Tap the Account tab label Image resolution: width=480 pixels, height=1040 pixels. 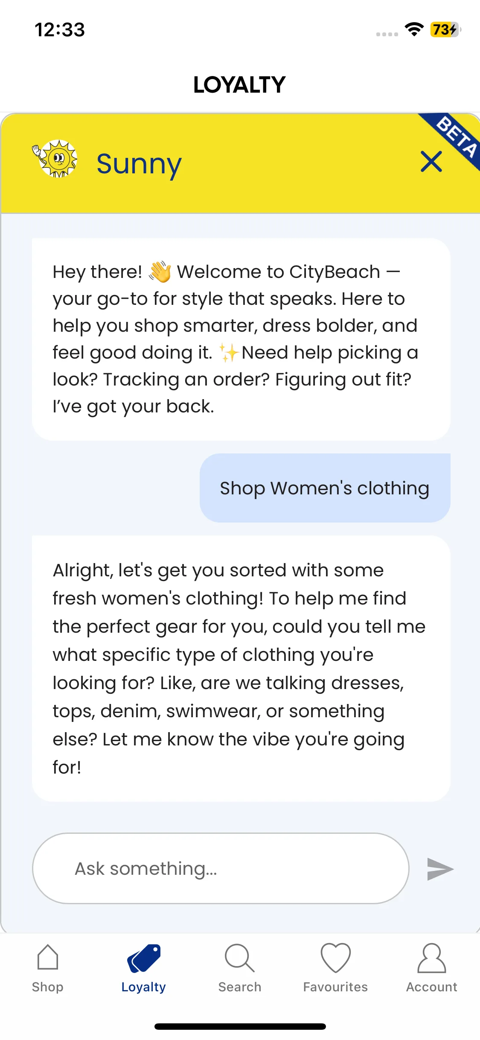[x=432, y=987]
